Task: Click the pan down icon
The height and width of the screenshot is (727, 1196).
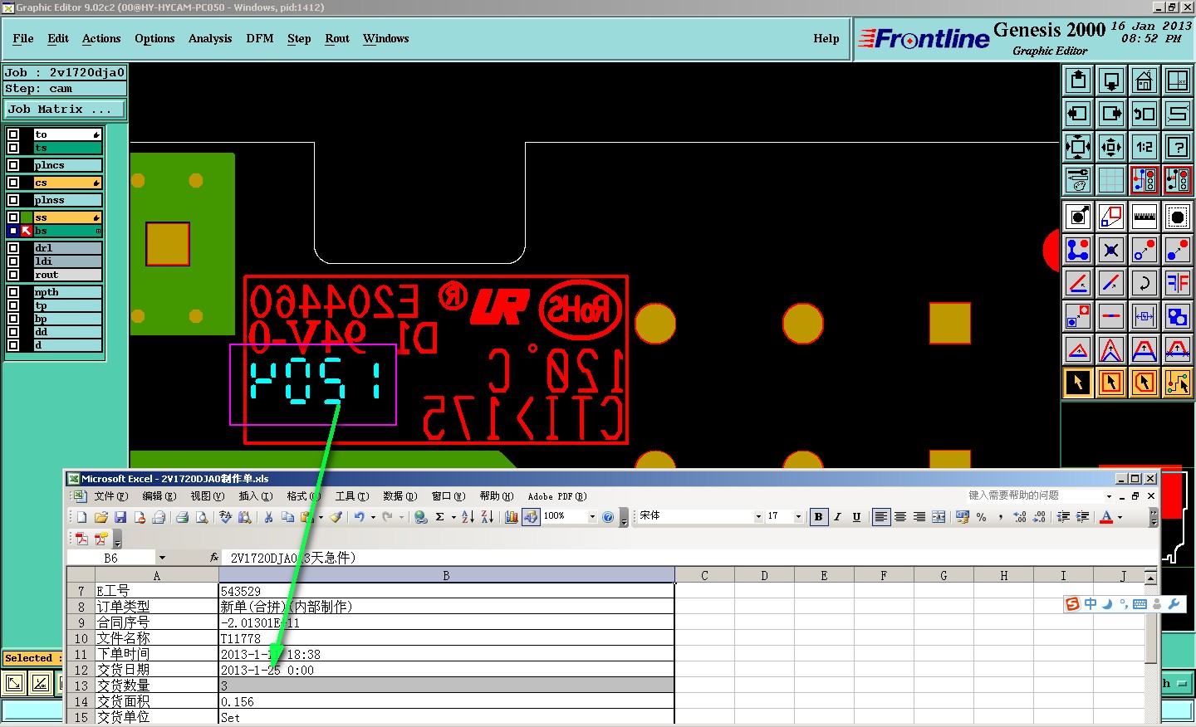Action: (1111, 81)
